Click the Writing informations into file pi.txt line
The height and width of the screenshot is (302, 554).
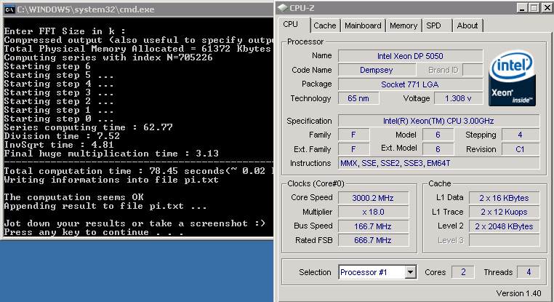pos(111,180)
